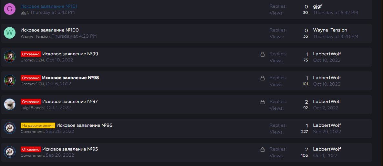
Task: Click the yellow На рассмотрении label
Action: 38,125
